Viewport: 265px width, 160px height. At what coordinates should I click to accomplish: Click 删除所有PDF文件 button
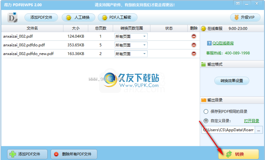[74, 154]
